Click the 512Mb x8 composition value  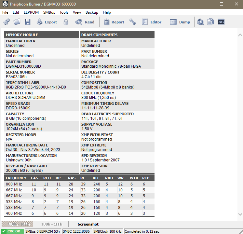108,87
